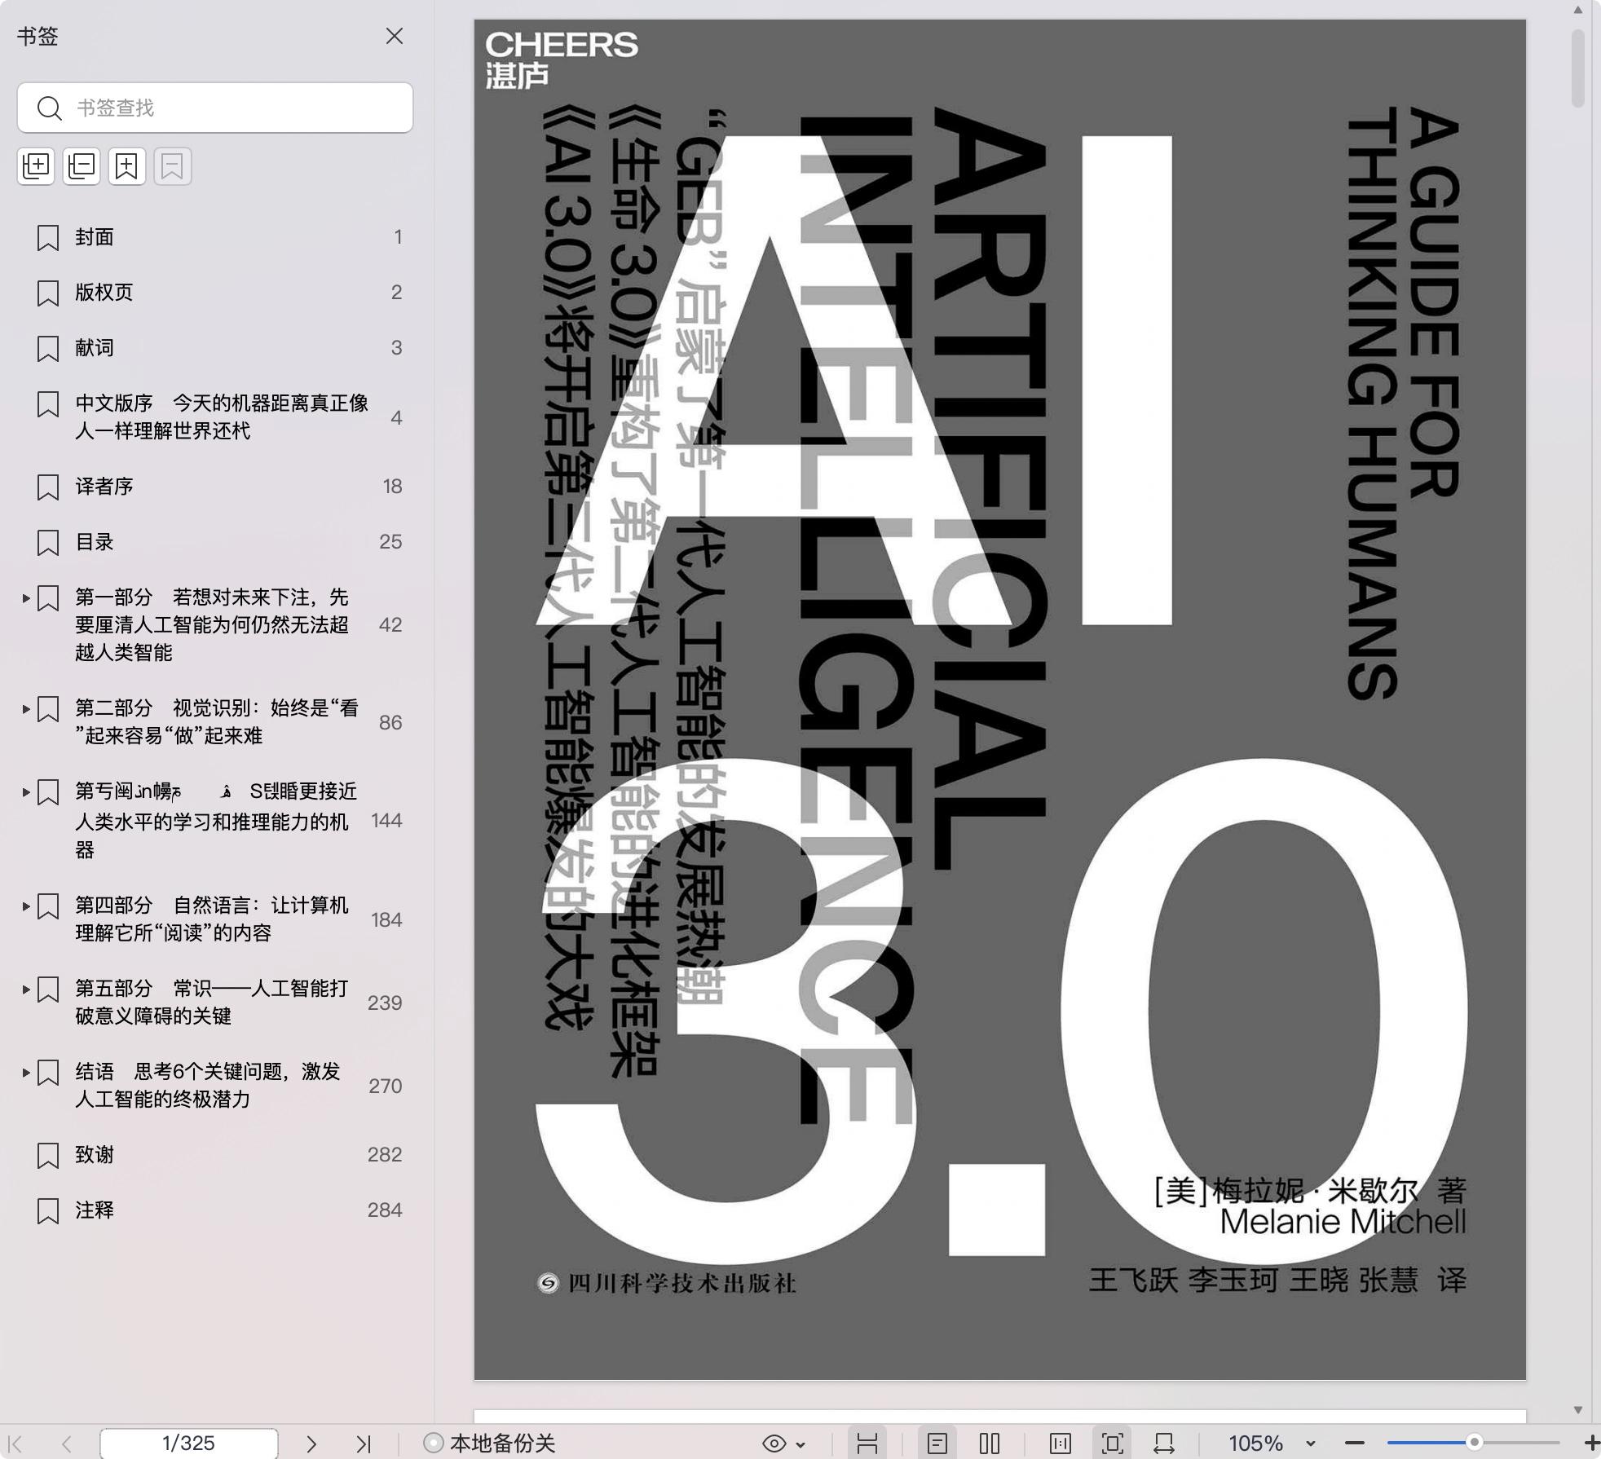The height and width of the screenshot is (1459, 1601).
Task: Click the ribbon icon beside 致谢
Action: 48,1156
